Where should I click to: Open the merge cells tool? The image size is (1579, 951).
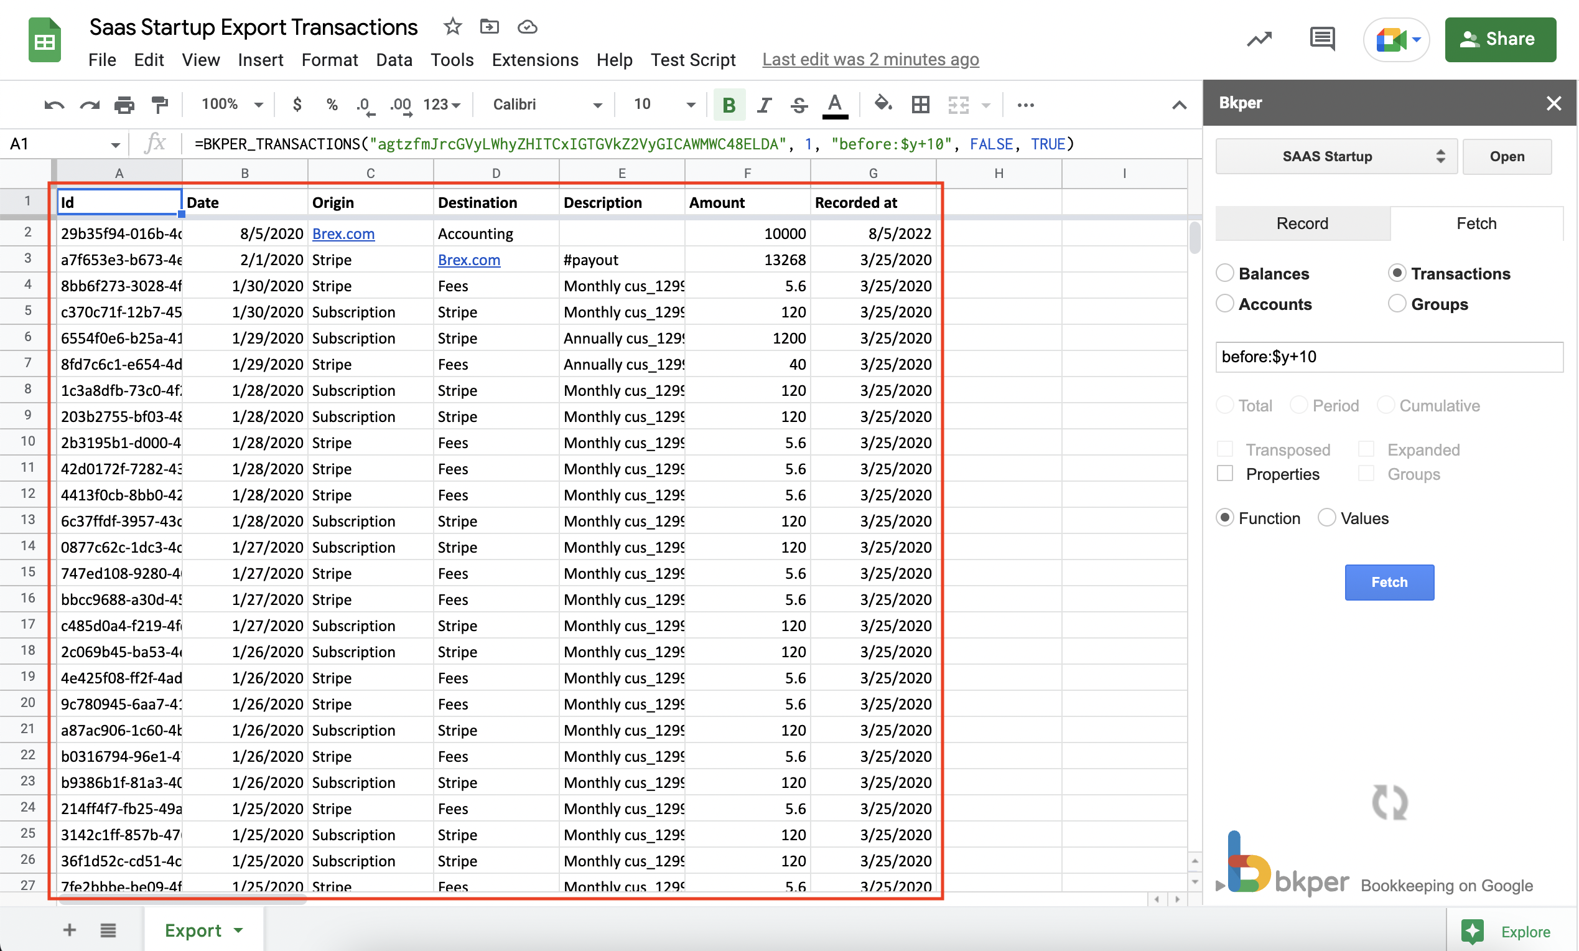point(958,105)
